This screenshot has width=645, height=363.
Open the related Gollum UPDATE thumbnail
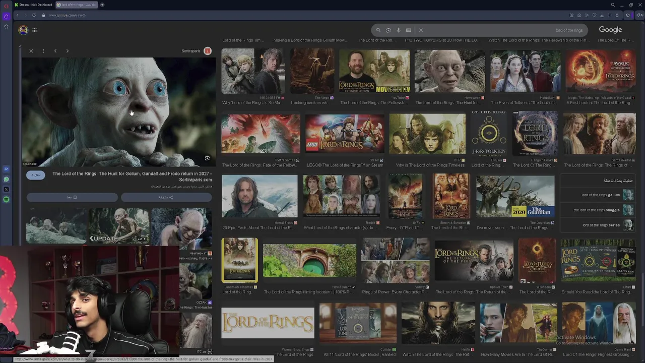[119, 226]
